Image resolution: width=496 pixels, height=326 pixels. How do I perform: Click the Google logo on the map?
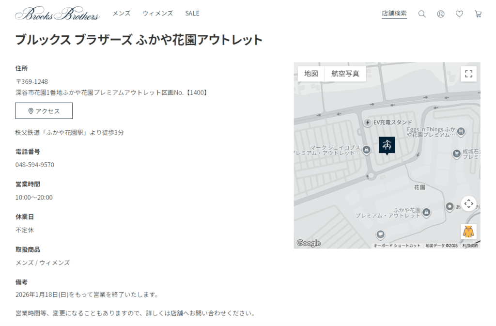pyautogui.click(x=309, y=243)
